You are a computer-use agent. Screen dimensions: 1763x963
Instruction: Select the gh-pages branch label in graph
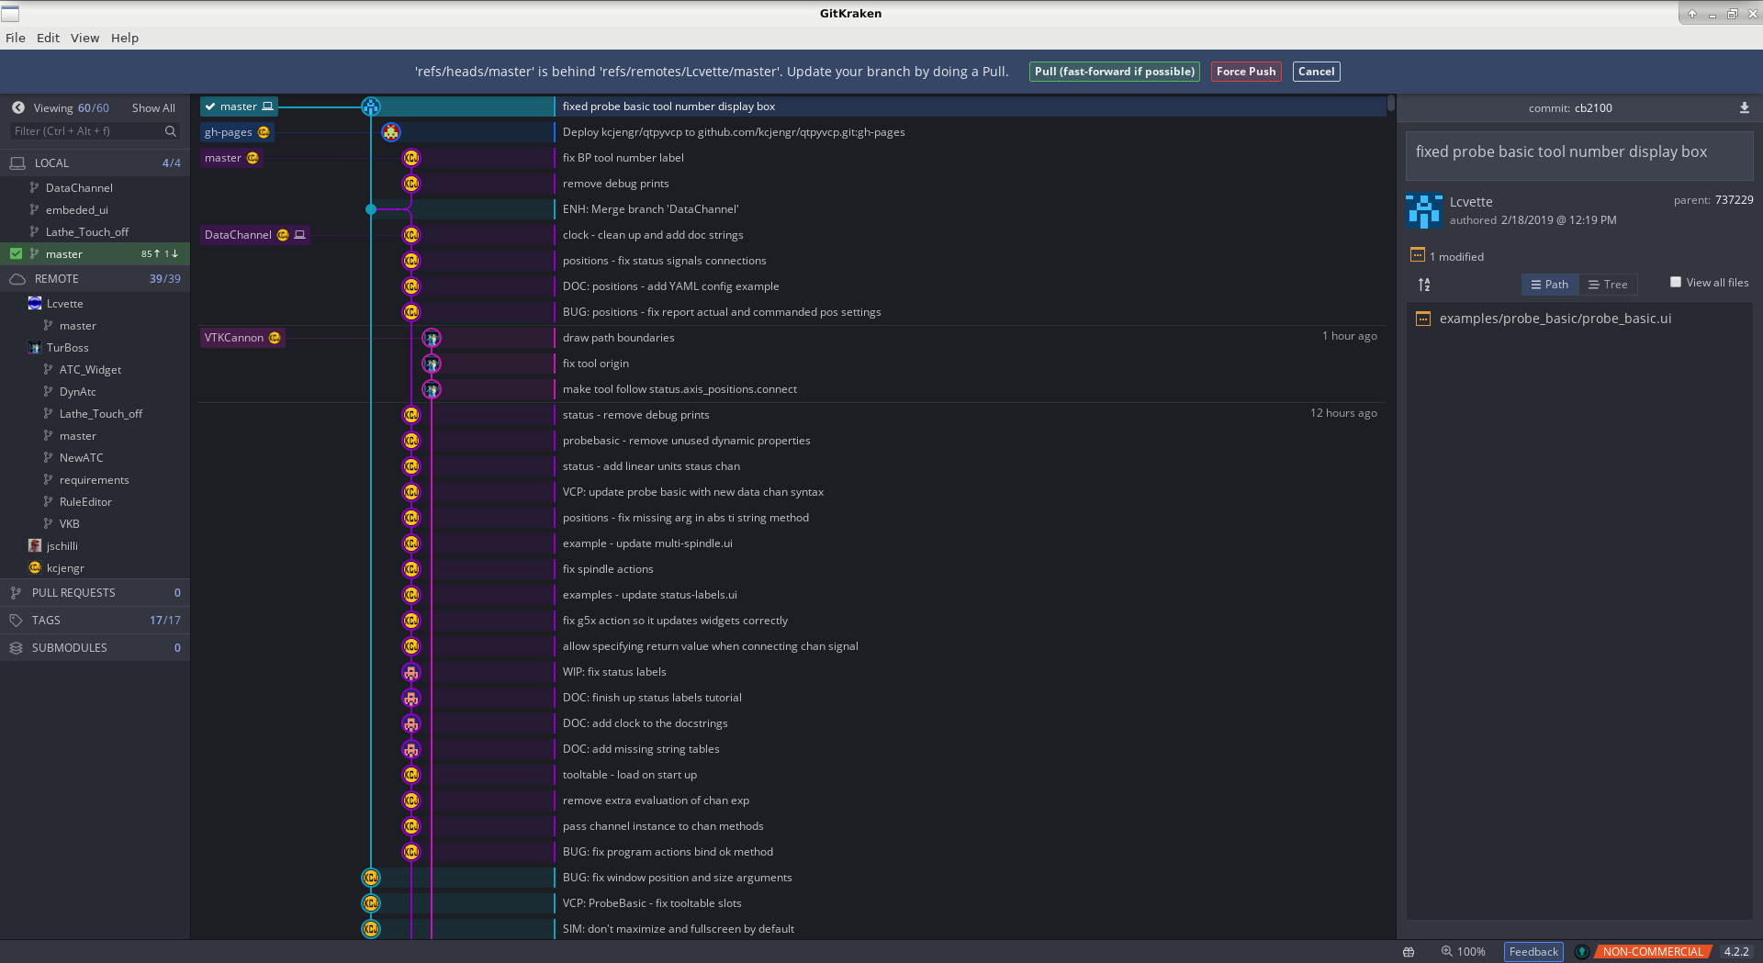[x=237, y=132]
